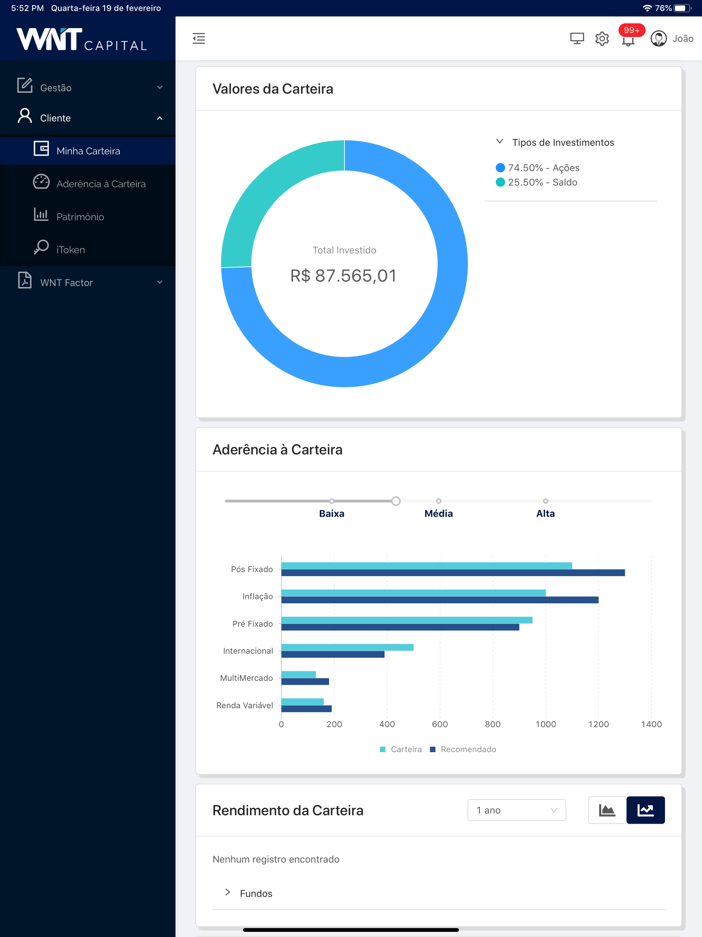Set slider to Baixa marker
The height and width of the screenshot is (937, 702).
point(331,501)
